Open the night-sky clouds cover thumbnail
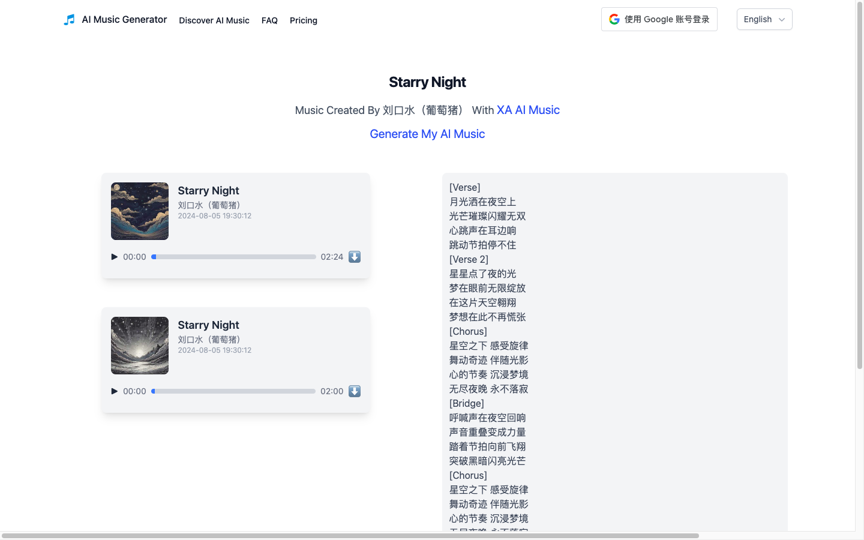Image resolution: width=864 pixels, height=540 pixels. click(140, 211)
